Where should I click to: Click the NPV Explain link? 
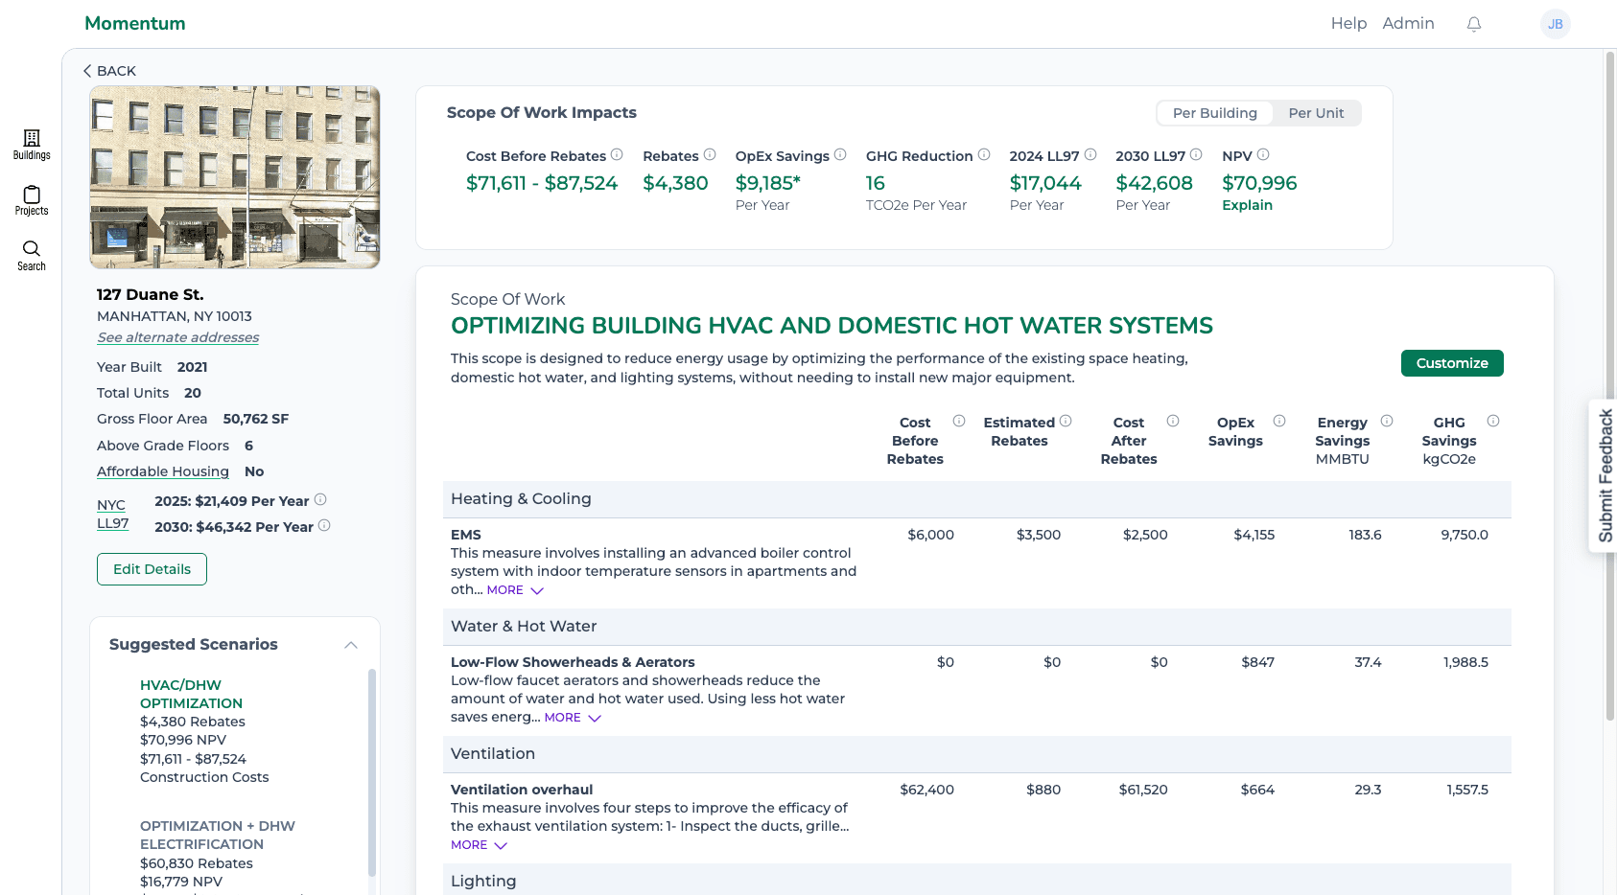tap(1247, 205)
